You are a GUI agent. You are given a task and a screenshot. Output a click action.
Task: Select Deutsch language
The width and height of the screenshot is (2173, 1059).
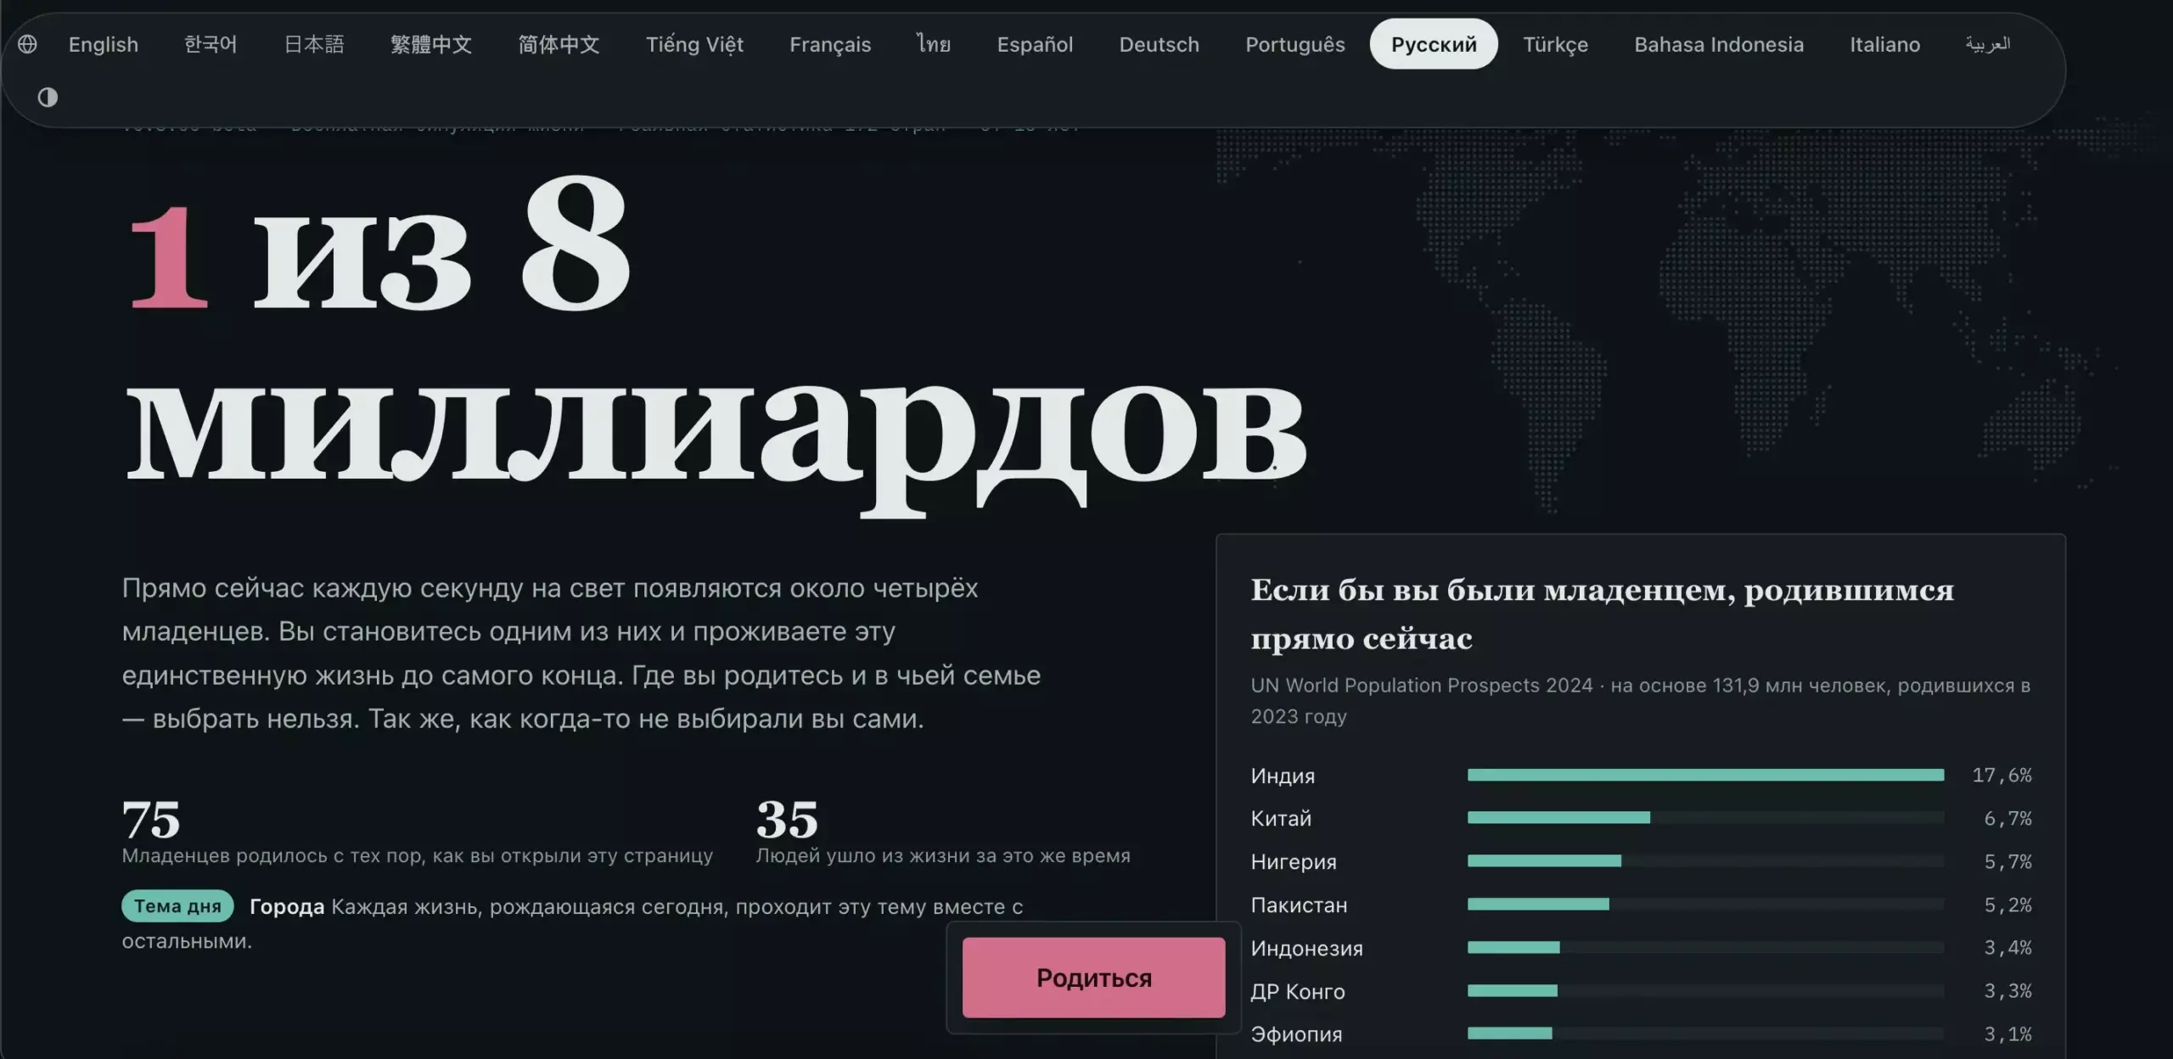(x=1159, y=44)
